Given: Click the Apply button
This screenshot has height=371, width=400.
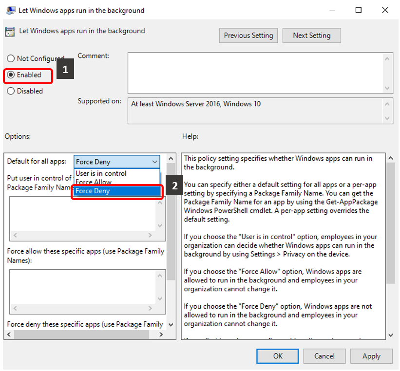Looking at the screenshot, I should [371, 356].
